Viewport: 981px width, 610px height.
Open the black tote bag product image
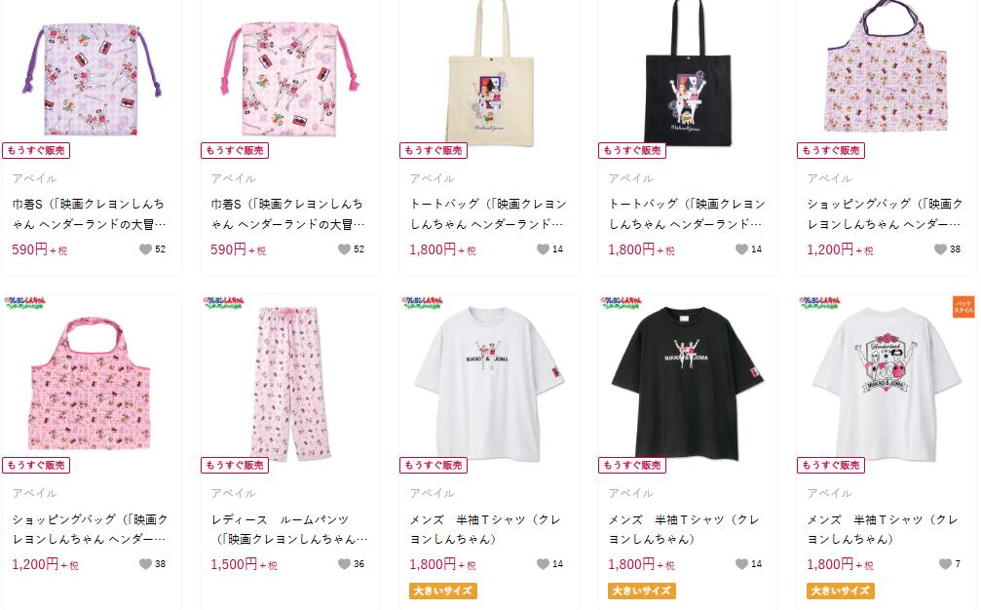coord(688,72)
